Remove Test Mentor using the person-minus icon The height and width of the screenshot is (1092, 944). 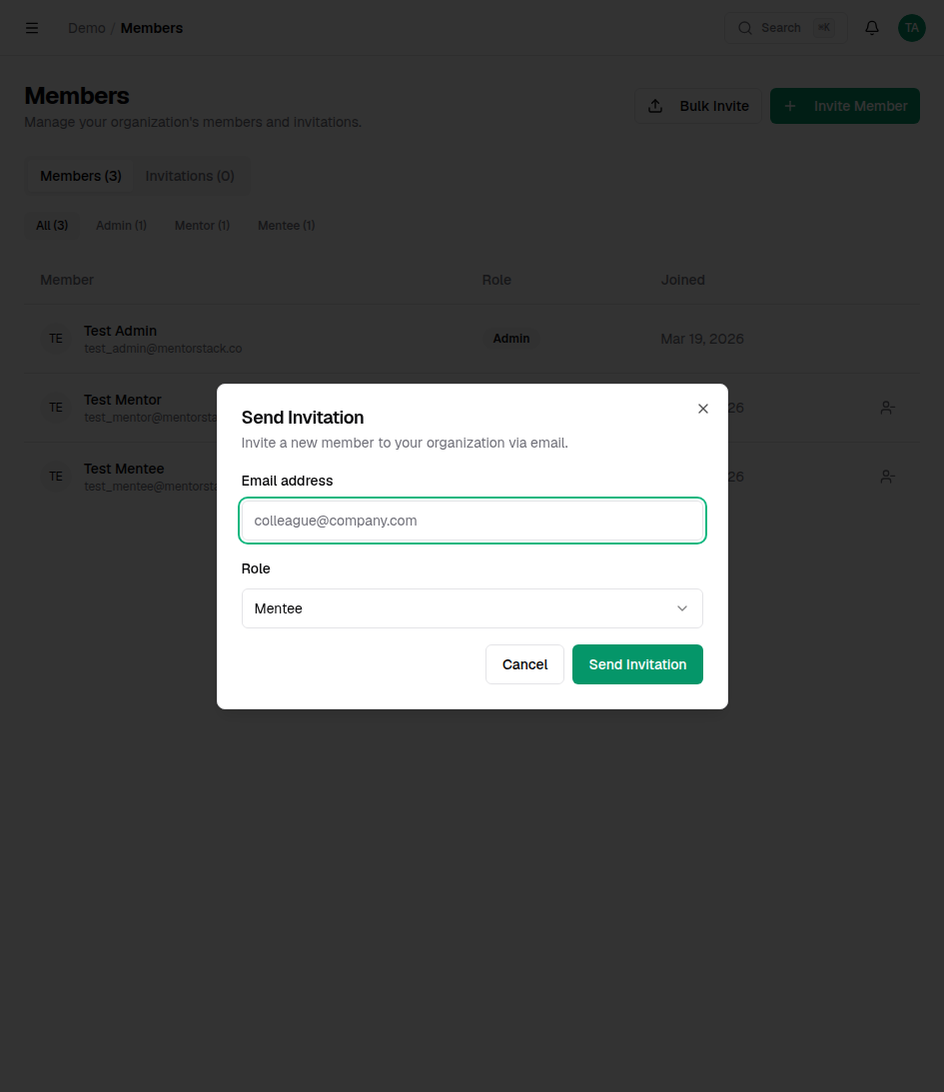[887, 407]
